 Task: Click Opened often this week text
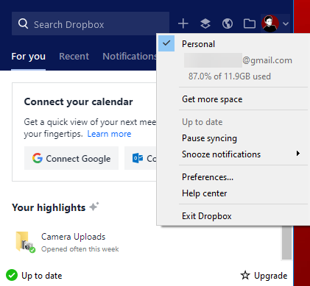[x=80, y=249]
